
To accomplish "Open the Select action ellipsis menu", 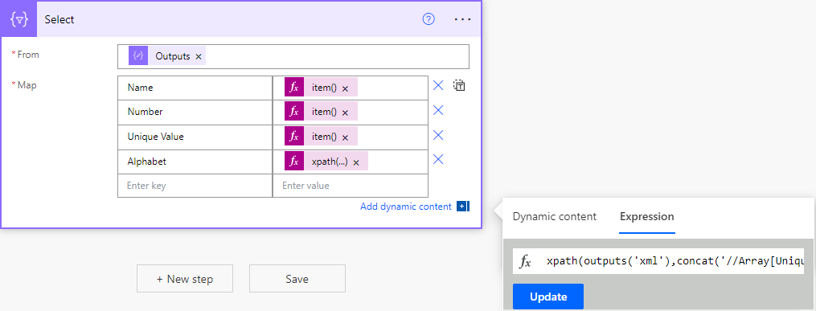I will 462,19.
